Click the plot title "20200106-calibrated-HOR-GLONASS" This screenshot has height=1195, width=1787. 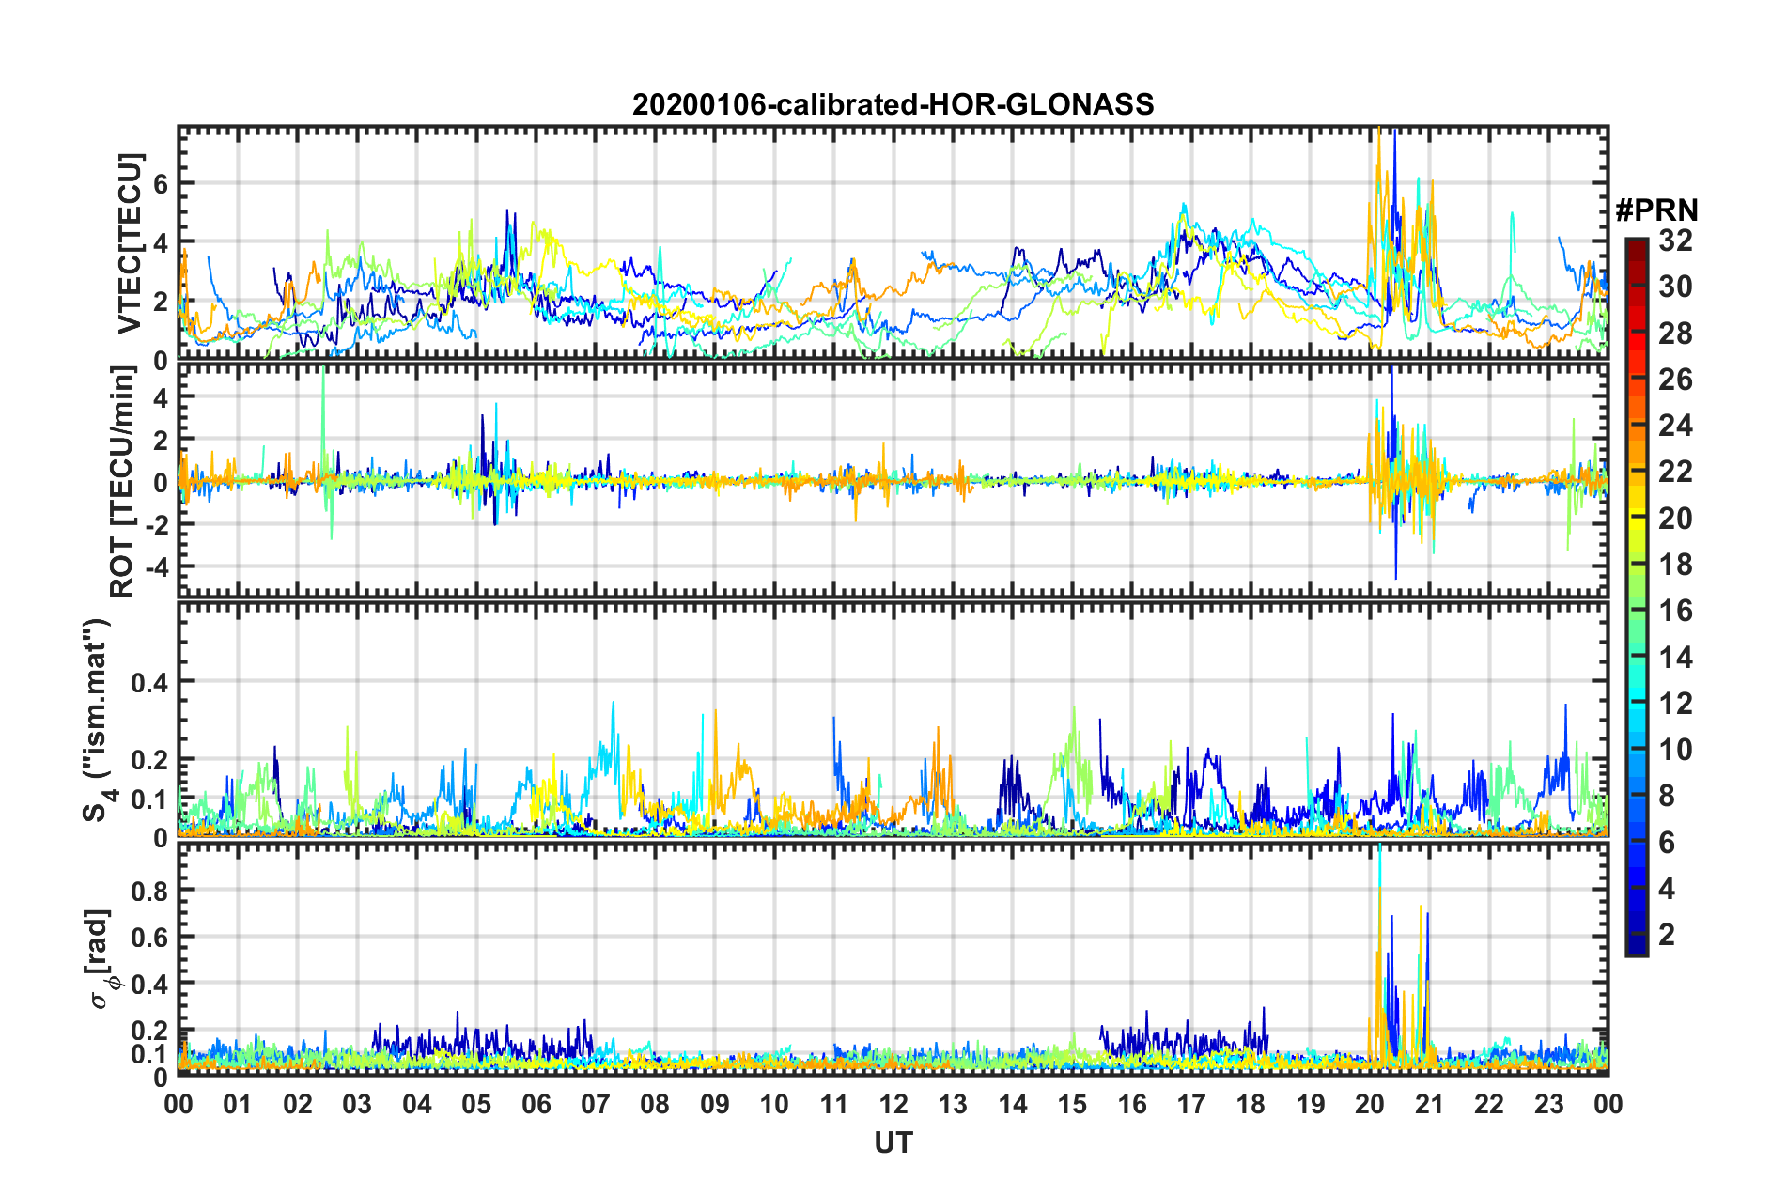tap(893, 104)
